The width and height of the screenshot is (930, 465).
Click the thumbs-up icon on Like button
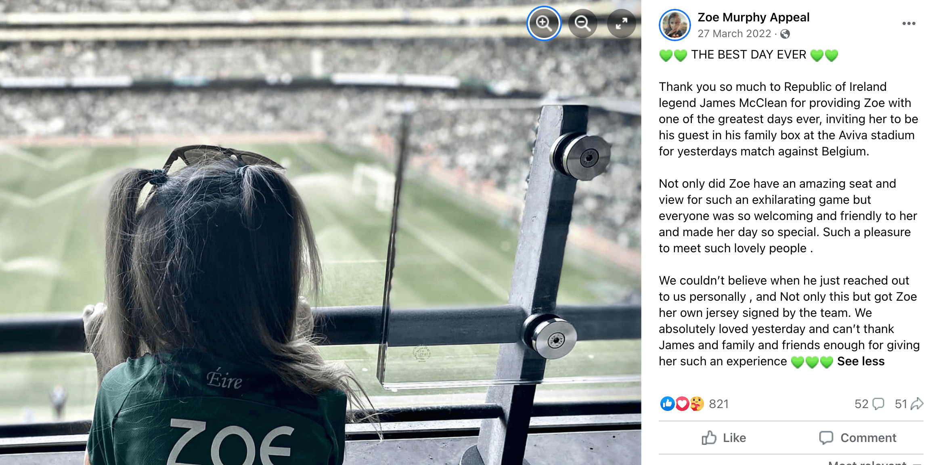(x=709, y=438)
